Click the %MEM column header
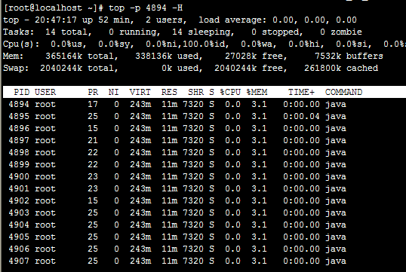This screenshot has width=406, height=272. (257, 93)
